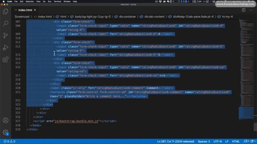257x144 pixels.
Task: Click the Ln 287, Col 11 status entry
Action: (x=175, y=141)
